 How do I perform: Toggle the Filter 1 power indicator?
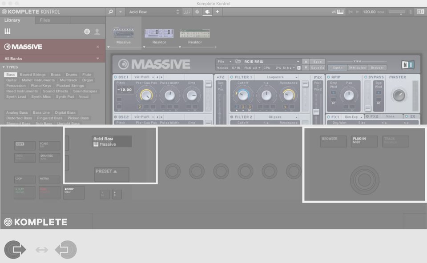point(232,77)
